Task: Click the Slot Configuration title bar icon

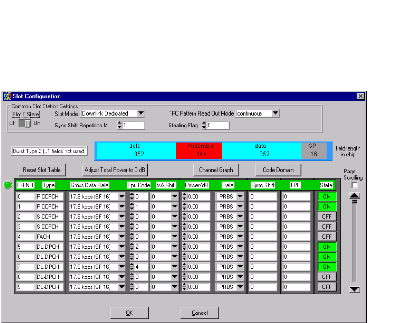Action: (7, 96)
